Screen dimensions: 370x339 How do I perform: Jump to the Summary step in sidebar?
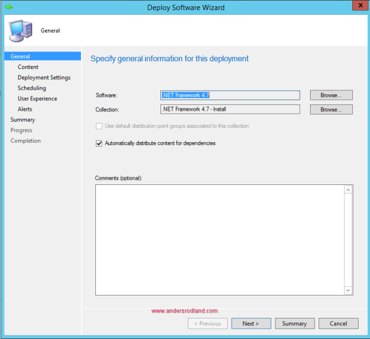tap(23, 120)
